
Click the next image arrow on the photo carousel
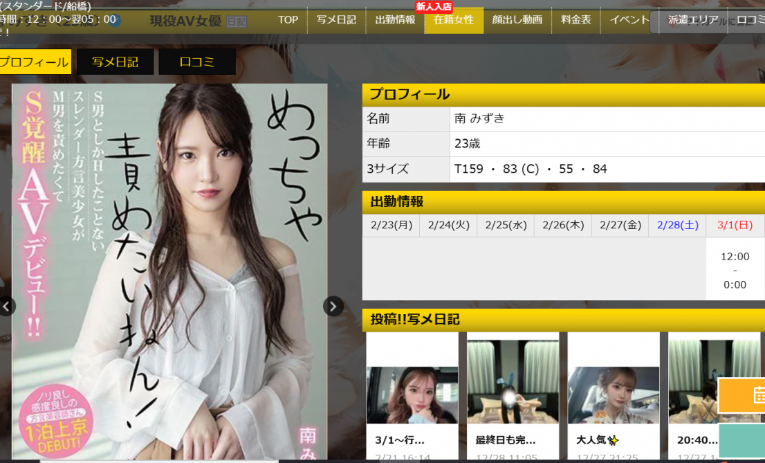pos(333,306)
